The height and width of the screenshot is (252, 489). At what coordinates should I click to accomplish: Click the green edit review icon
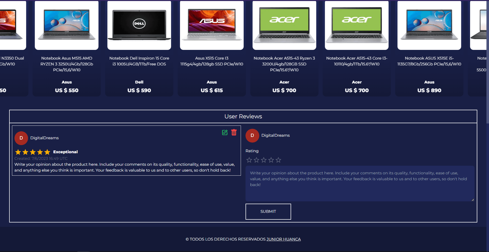pos(225,133)
